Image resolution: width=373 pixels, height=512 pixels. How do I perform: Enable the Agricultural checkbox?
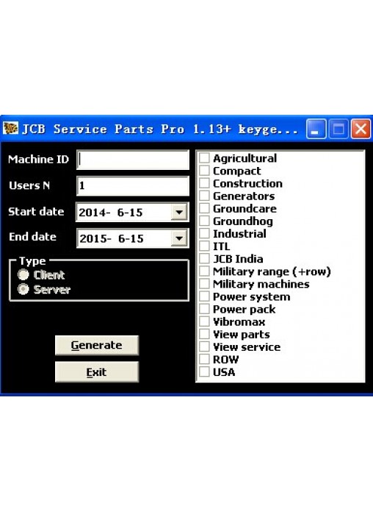pyautogui.click(x=204, y=157)
